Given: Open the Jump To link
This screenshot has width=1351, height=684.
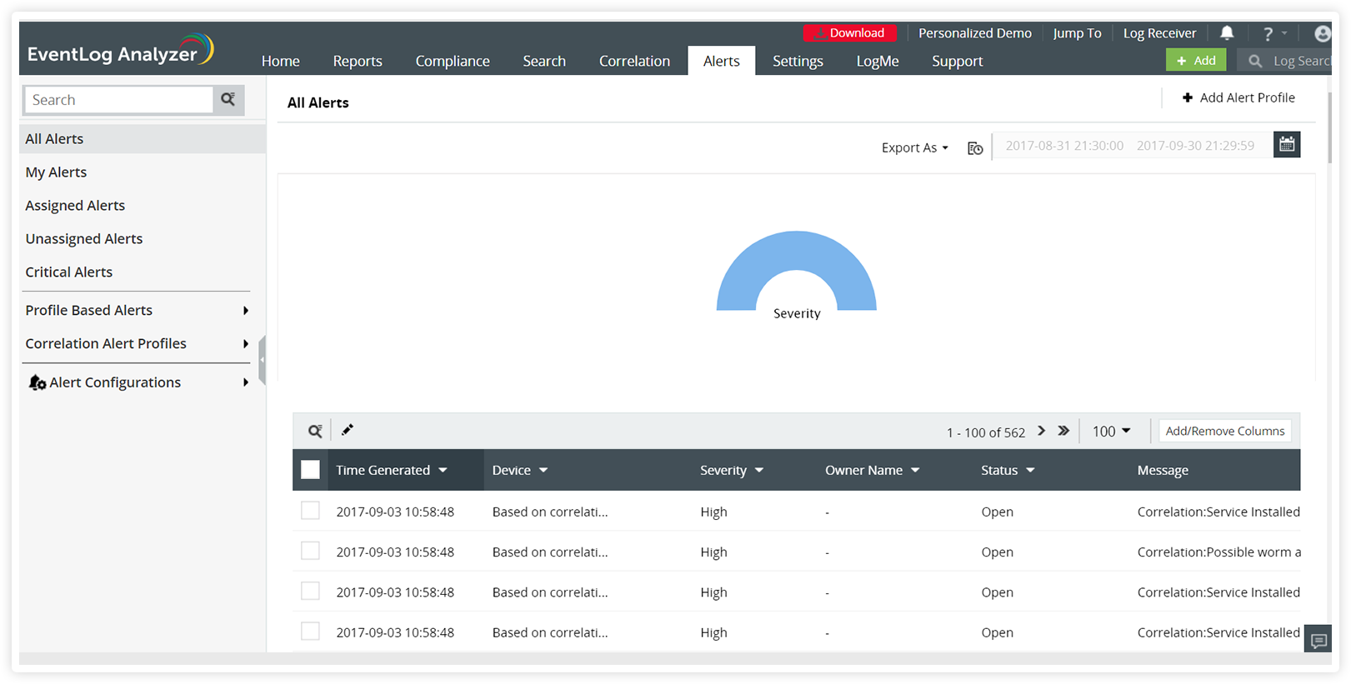Looking at the screenshot, I should (1077, 33).
